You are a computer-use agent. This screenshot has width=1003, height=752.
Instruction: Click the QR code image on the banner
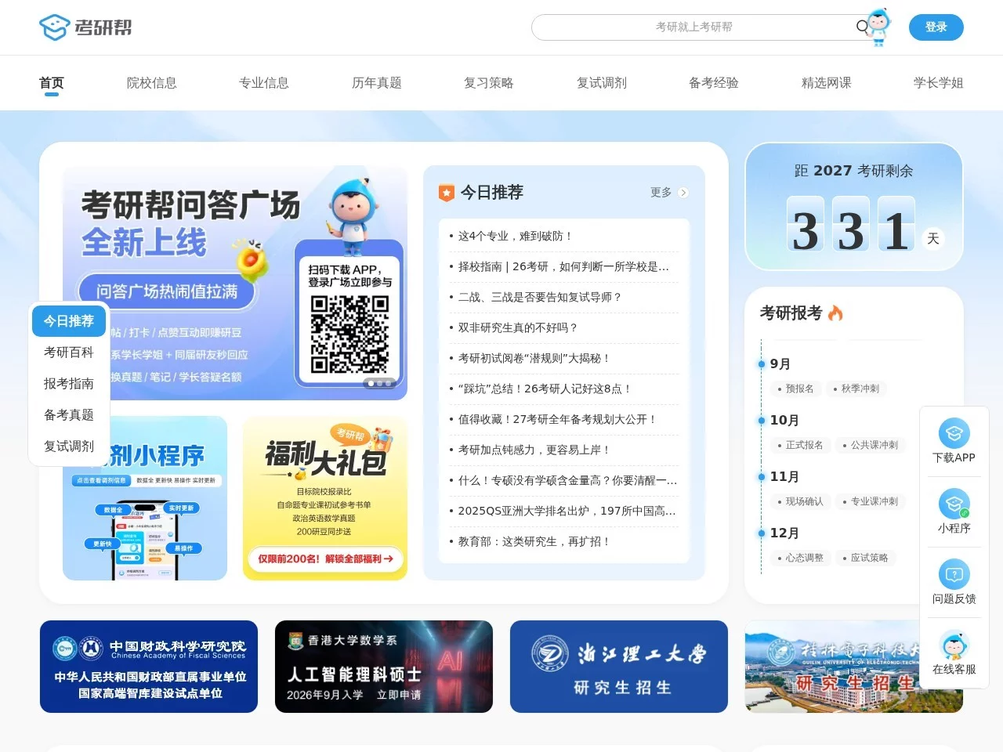click(x=349, y=334)
